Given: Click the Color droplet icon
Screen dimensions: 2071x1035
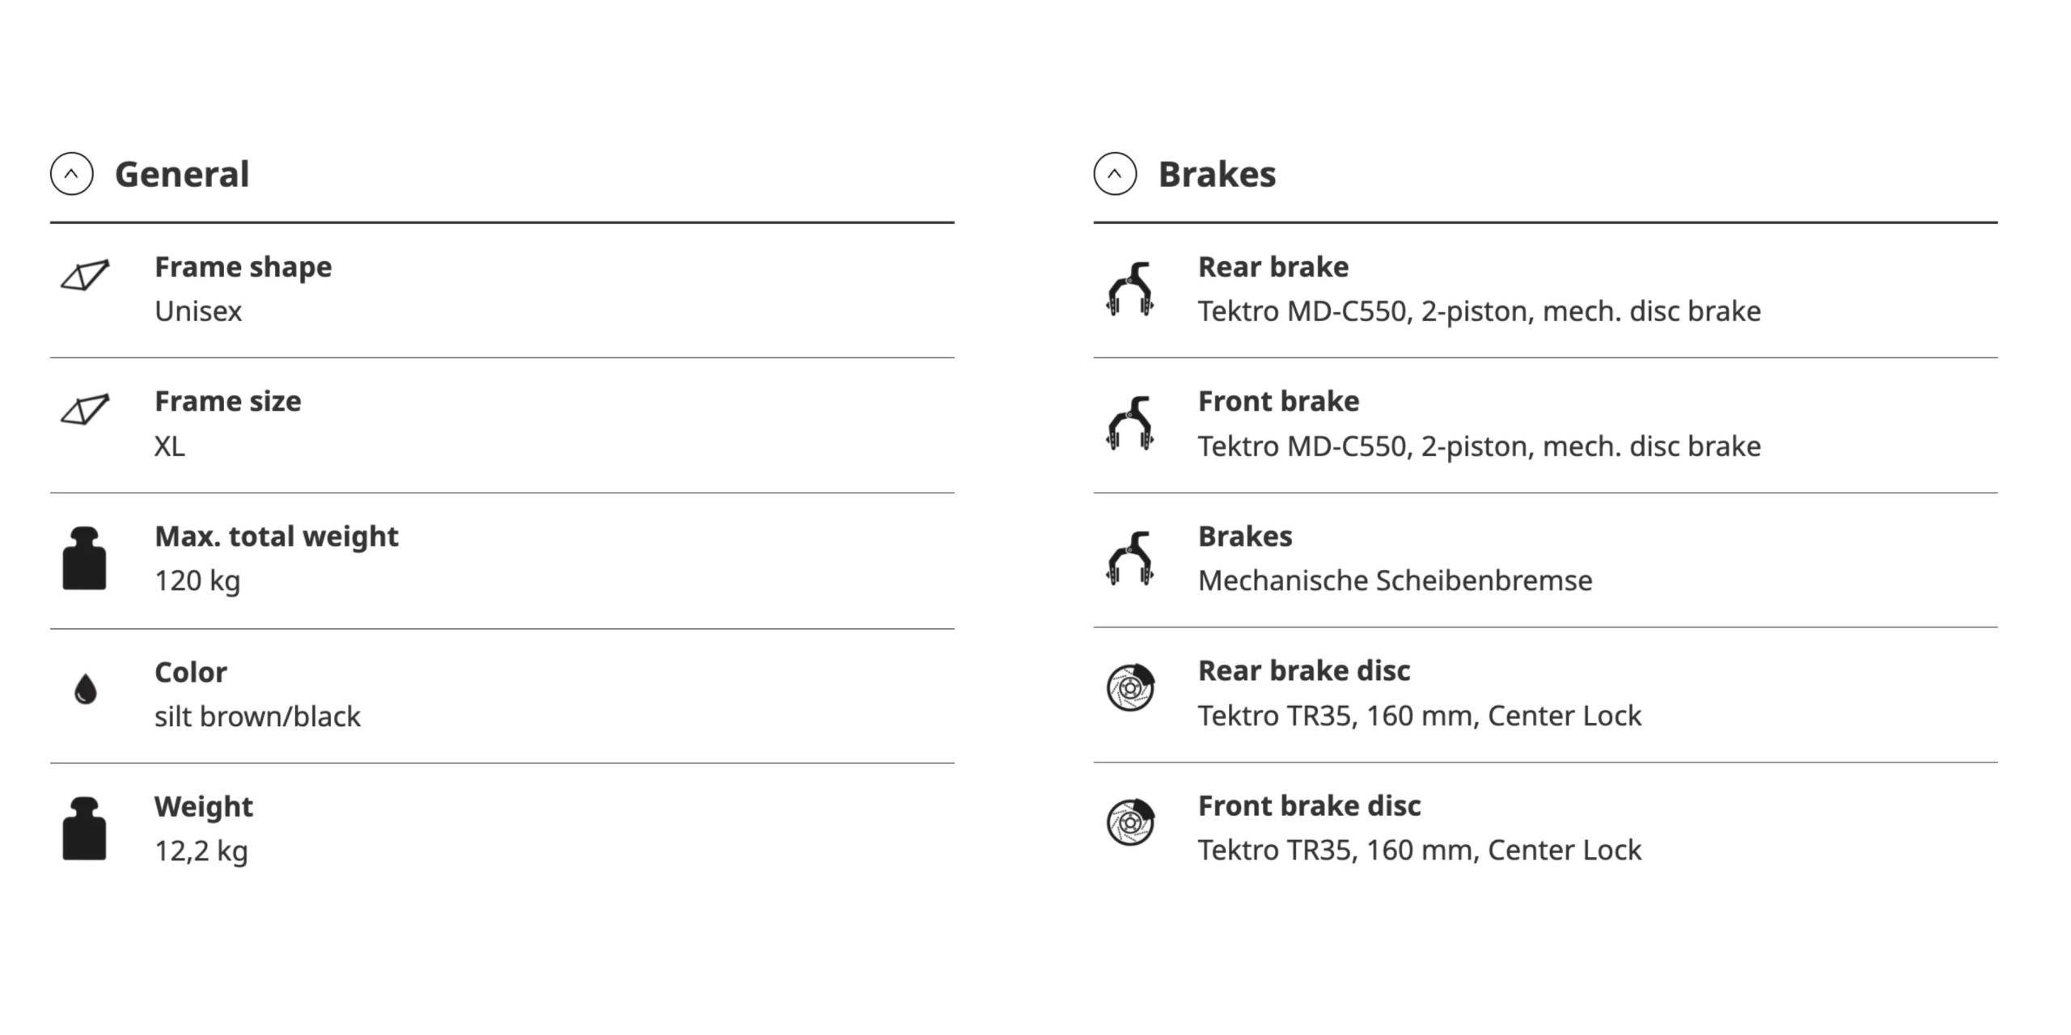Looking at the screenshot, I should tap(85, 690).
